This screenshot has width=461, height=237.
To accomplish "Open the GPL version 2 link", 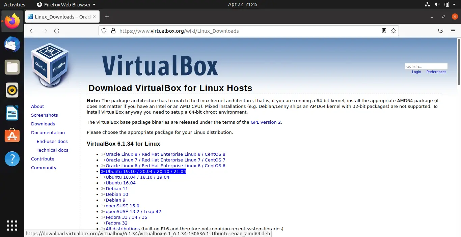I will [x=266, y=122].
